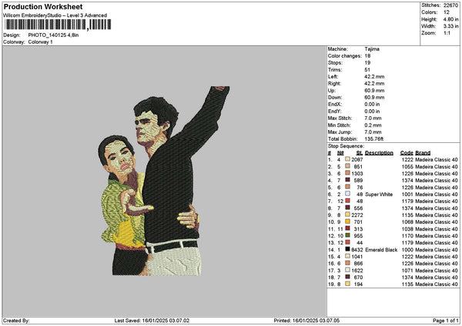Click the color swatch in stop sequence row 1
Screen dimensions: 462x326
pos(348,159)
